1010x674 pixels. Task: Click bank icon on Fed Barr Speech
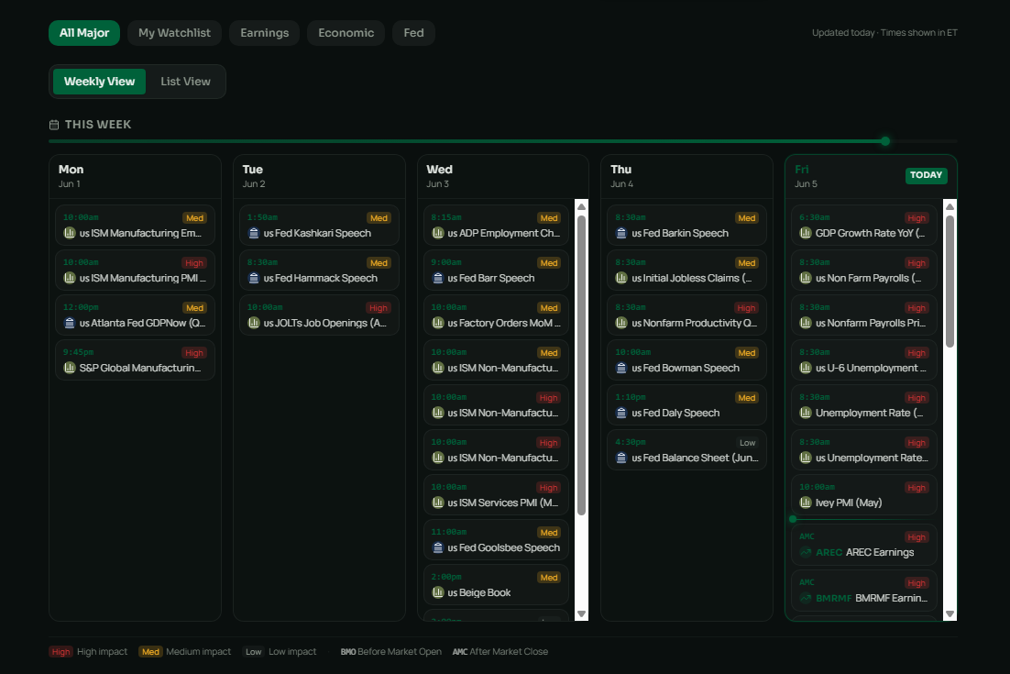pyautogui.click(x=438, y=279)
